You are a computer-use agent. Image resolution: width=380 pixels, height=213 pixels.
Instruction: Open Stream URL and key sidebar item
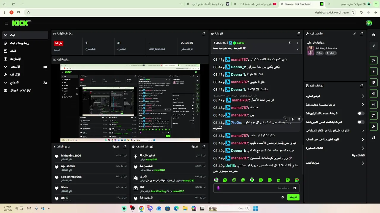(x=25, y=43)
